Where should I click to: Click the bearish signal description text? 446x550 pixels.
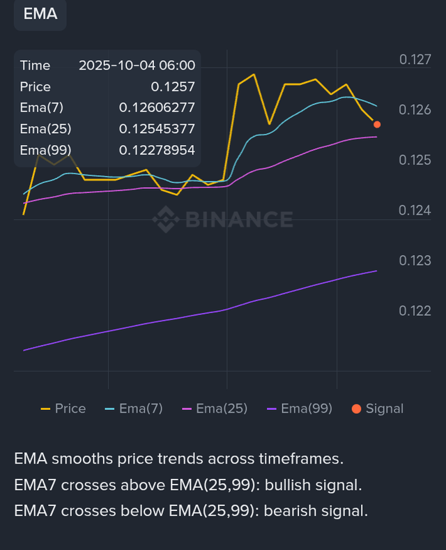click(x=190, y=510)
